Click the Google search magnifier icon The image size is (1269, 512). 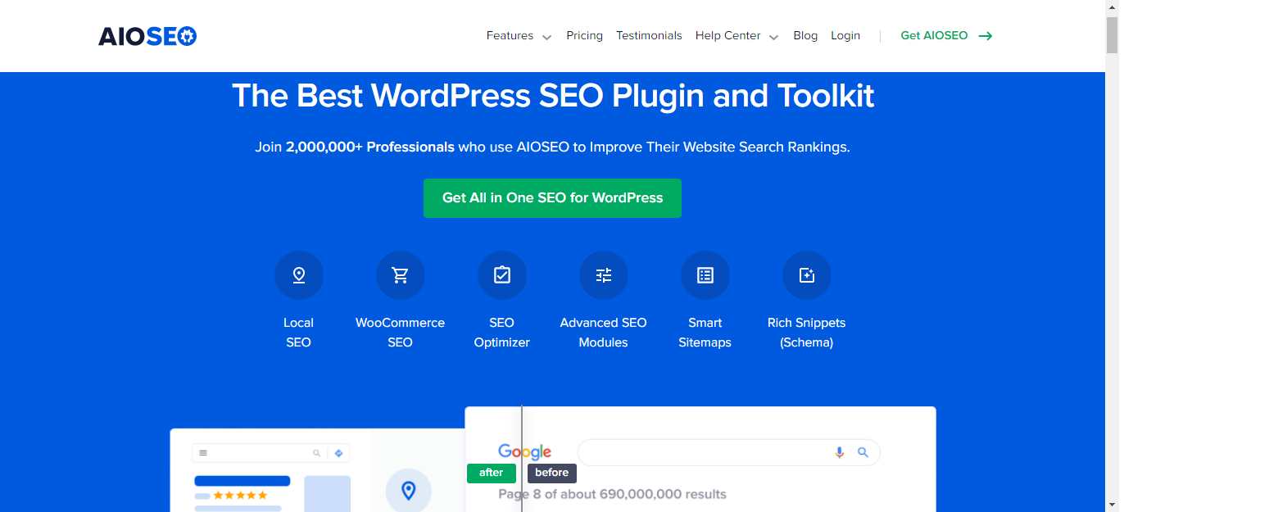863,452
